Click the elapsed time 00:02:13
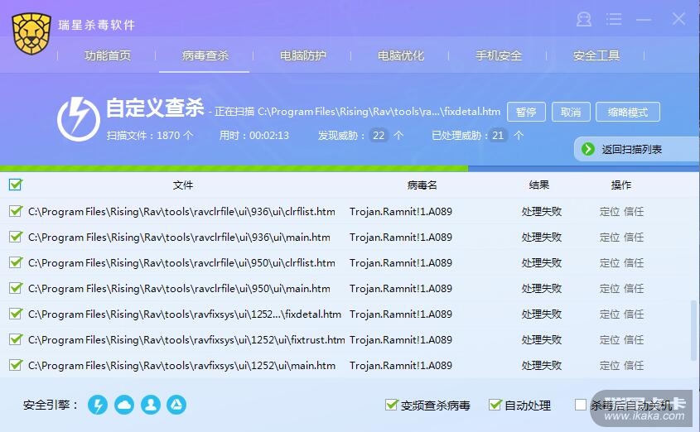 tap(269, 135)
